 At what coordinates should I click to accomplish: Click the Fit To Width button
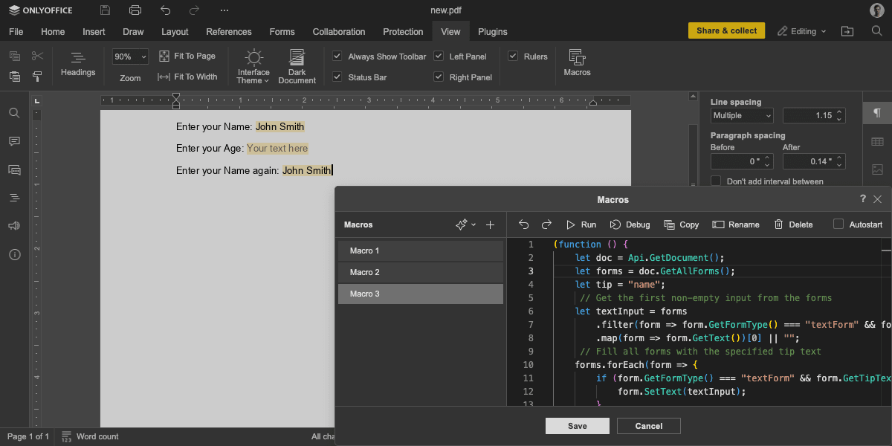pos(187,77)
